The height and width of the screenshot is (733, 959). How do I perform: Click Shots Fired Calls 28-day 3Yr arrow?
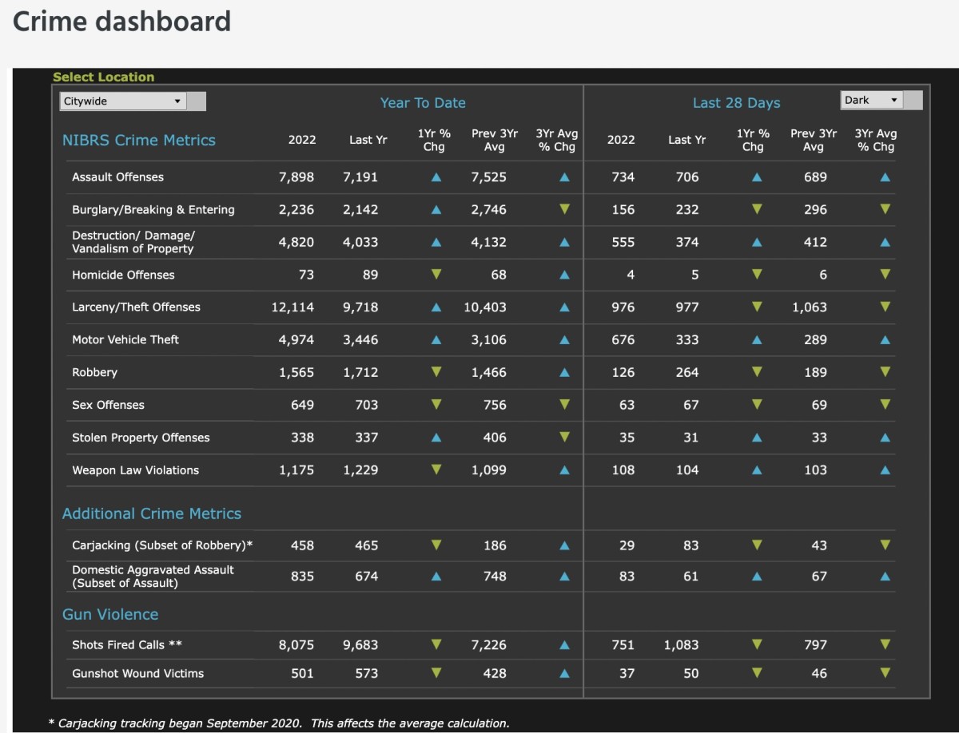[885, 644]
